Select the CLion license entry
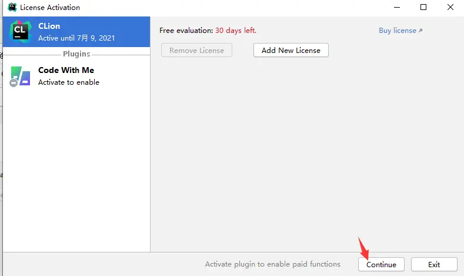 click(76, 32)
